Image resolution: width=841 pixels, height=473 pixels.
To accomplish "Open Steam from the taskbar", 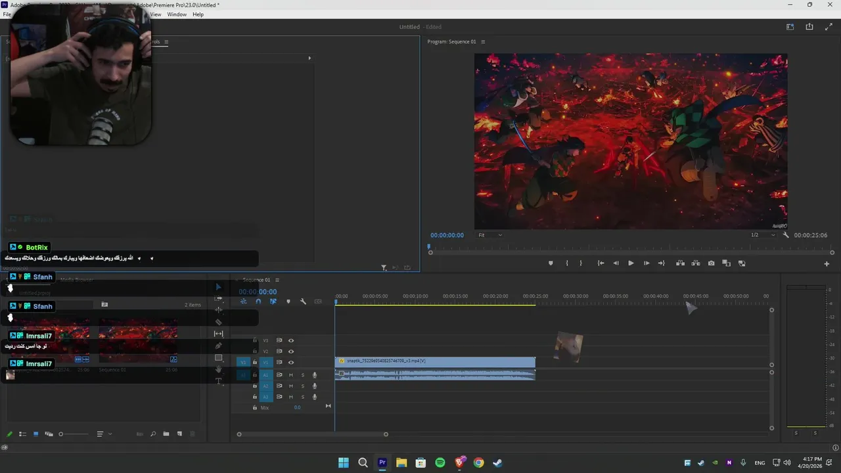I will tap(498, 462).
